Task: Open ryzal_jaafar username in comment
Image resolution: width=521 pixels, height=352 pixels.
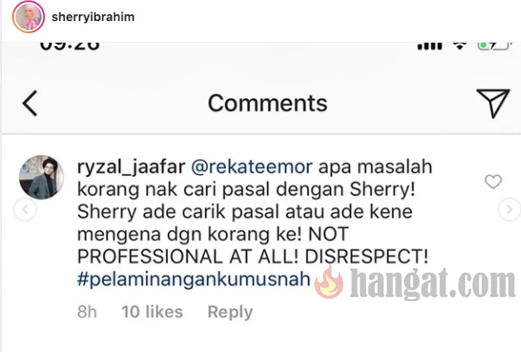Action: pyautogui.click(x=131, y=167)
